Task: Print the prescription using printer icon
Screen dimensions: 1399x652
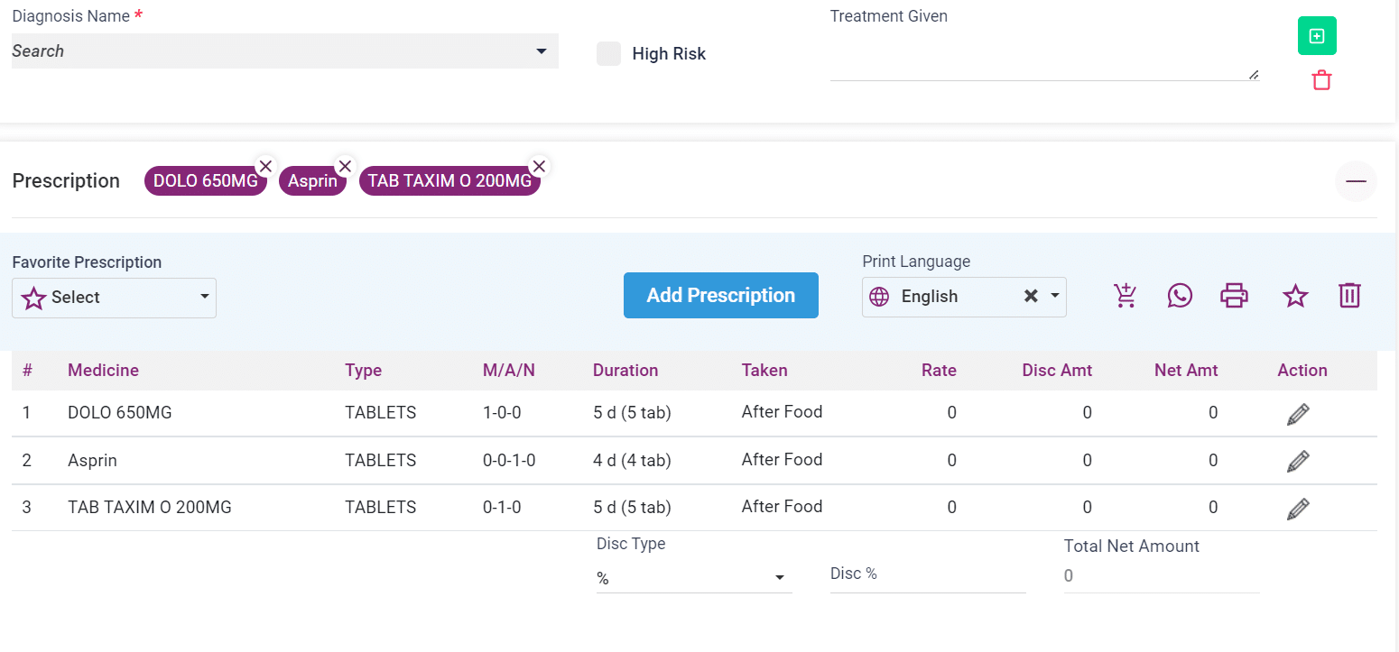Action: [x=1234, y=296]
